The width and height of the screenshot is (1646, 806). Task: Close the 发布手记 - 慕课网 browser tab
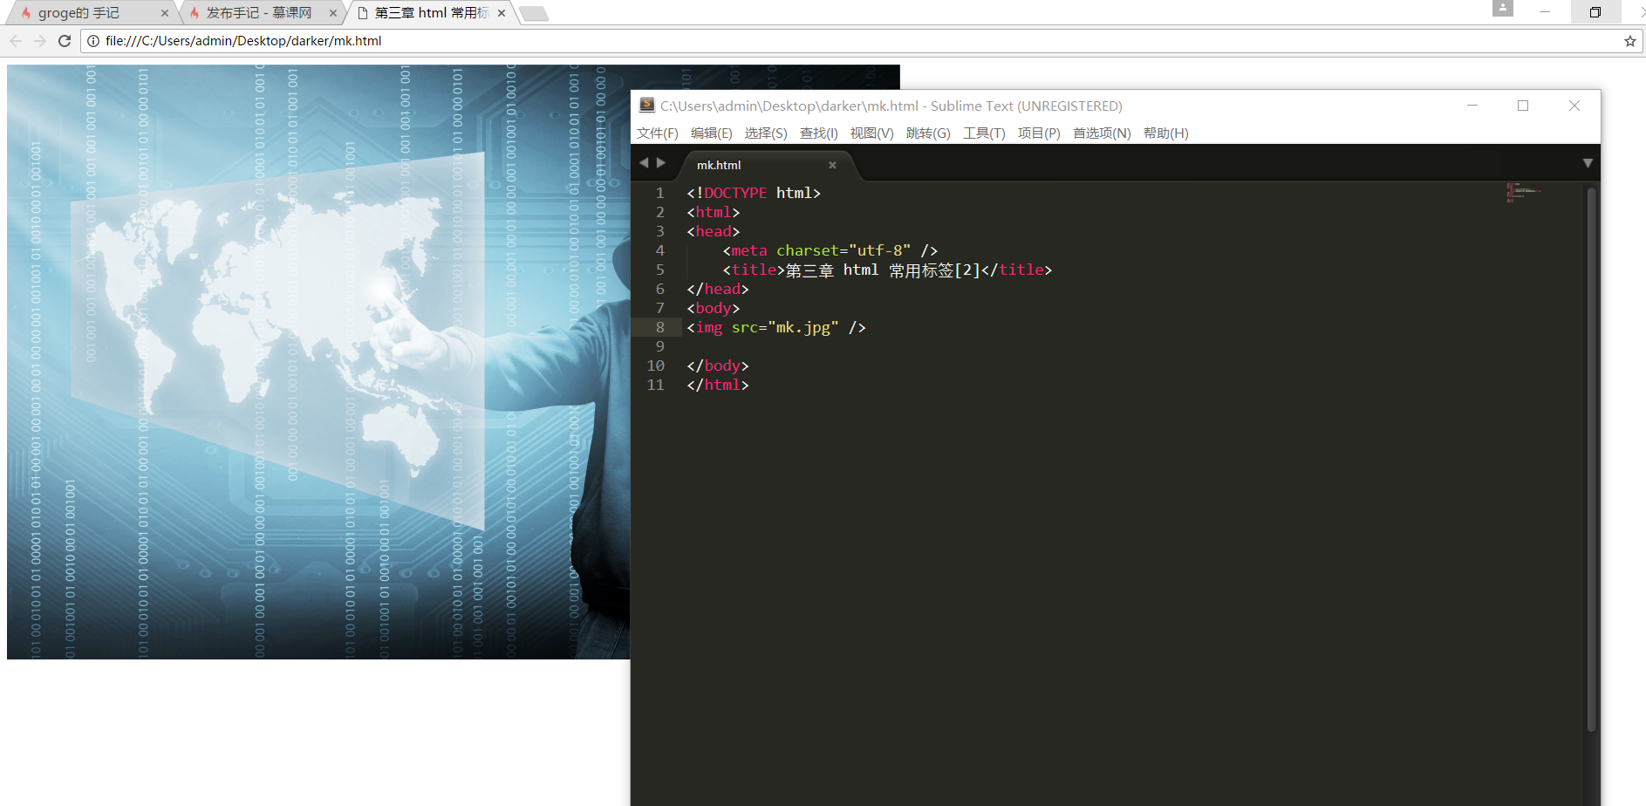tap(333, 13)
